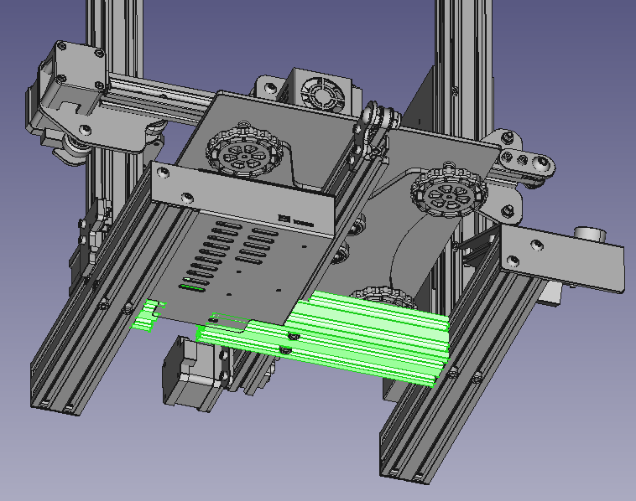The width and height of the screenshot is (636, 501).
Task: Click the belt idler bracket at far right
Action: coord(527,162)
